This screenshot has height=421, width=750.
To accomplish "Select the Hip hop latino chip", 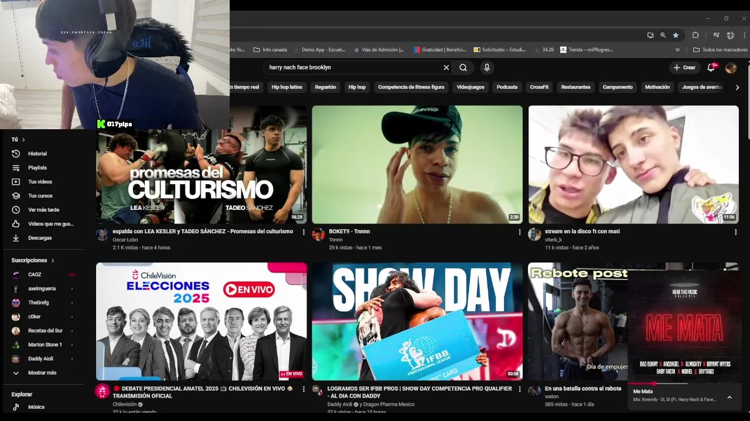I will point(287,87).
